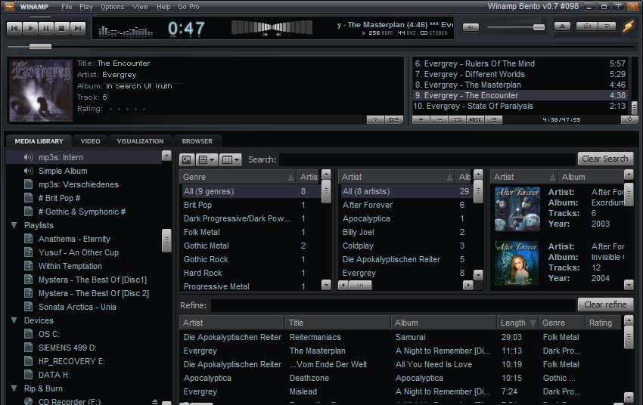The image size is (643, 405).
Task: Skip to the next track
Action: click(78, 28)
